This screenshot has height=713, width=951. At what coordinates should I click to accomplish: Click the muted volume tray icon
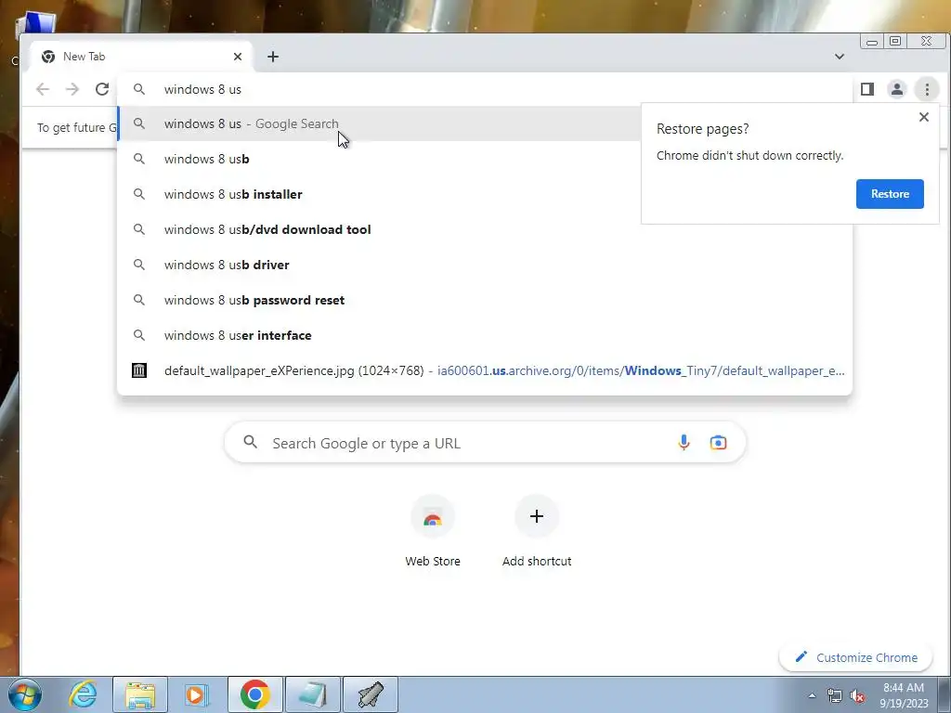(857, 696)
